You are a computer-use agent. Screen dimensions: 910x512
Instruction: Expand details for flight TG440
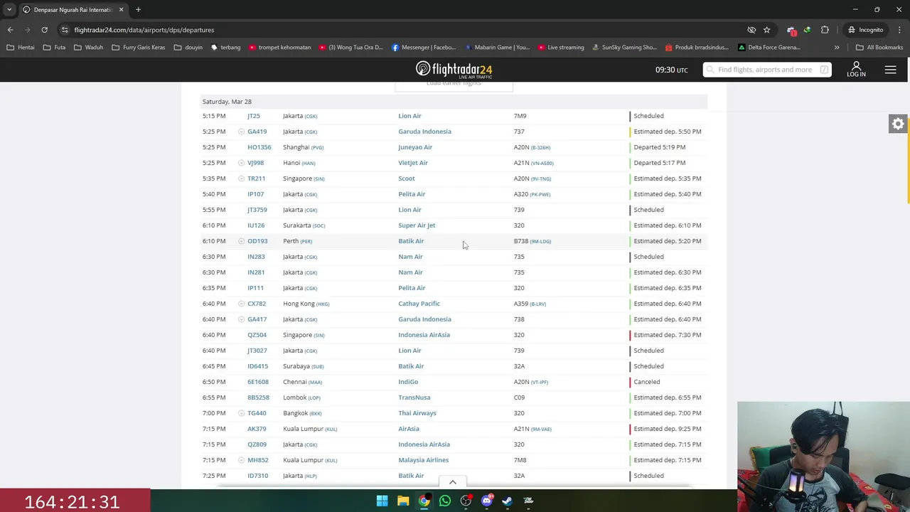(241, 413)
